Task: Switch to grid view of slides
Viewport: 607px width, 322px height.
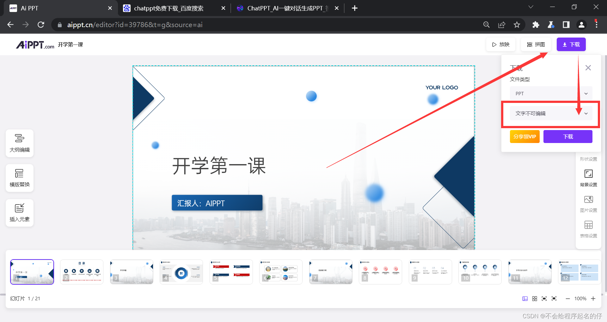Action: (534, 298)
